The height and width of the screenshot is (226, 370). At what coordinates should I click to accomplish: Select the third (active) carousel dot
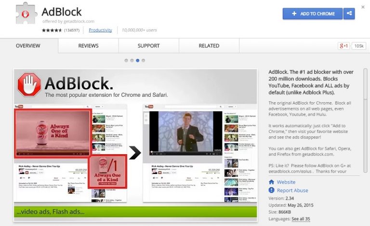tap(138, 60)
